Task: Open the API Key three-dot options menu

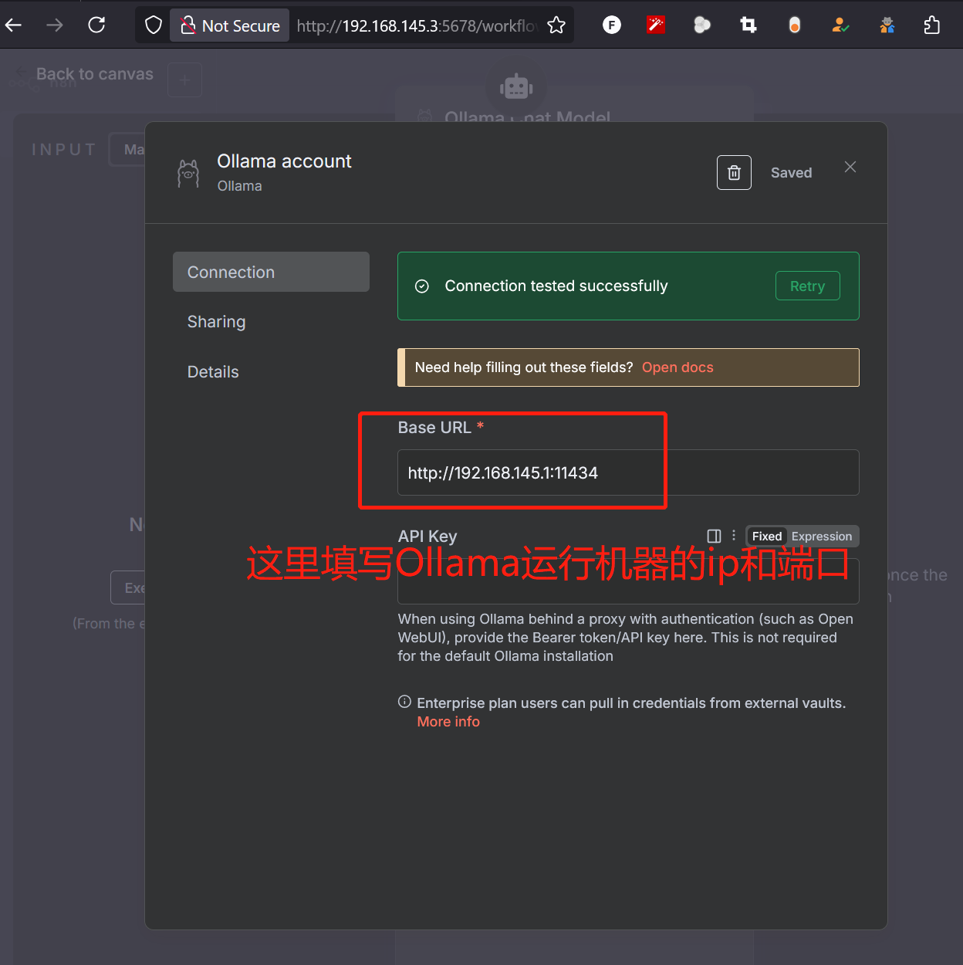Action: 734,535
